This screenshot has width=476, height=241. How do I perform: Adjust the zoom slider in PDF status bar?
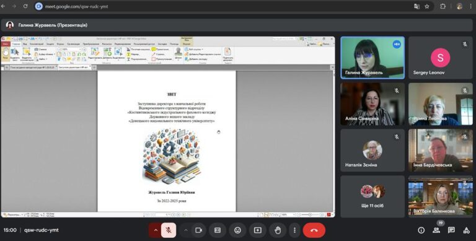click(310, 214)
